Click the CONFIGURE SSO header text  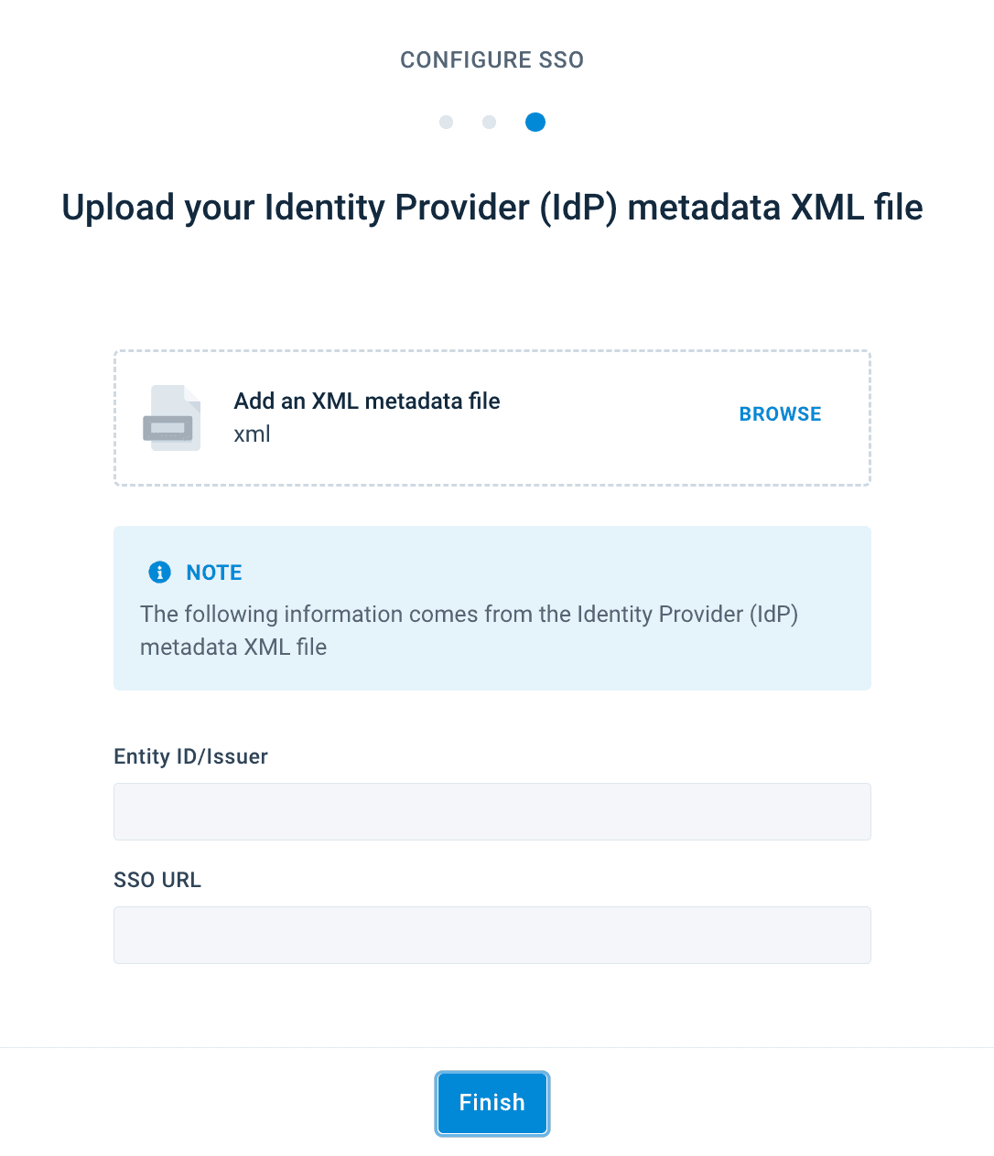[492, 59]
